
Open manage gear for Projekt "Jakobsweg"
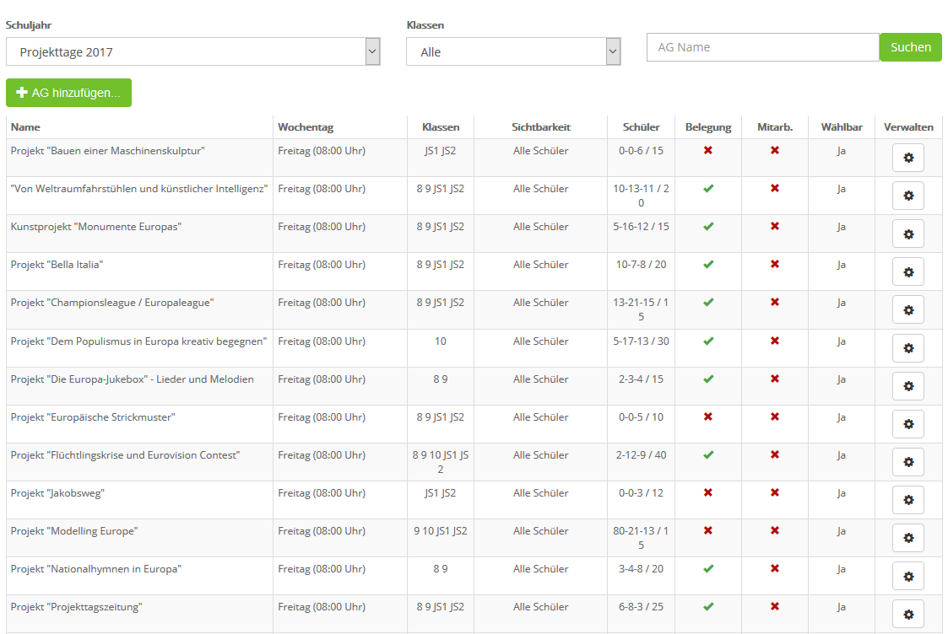[x=907, y=500]
